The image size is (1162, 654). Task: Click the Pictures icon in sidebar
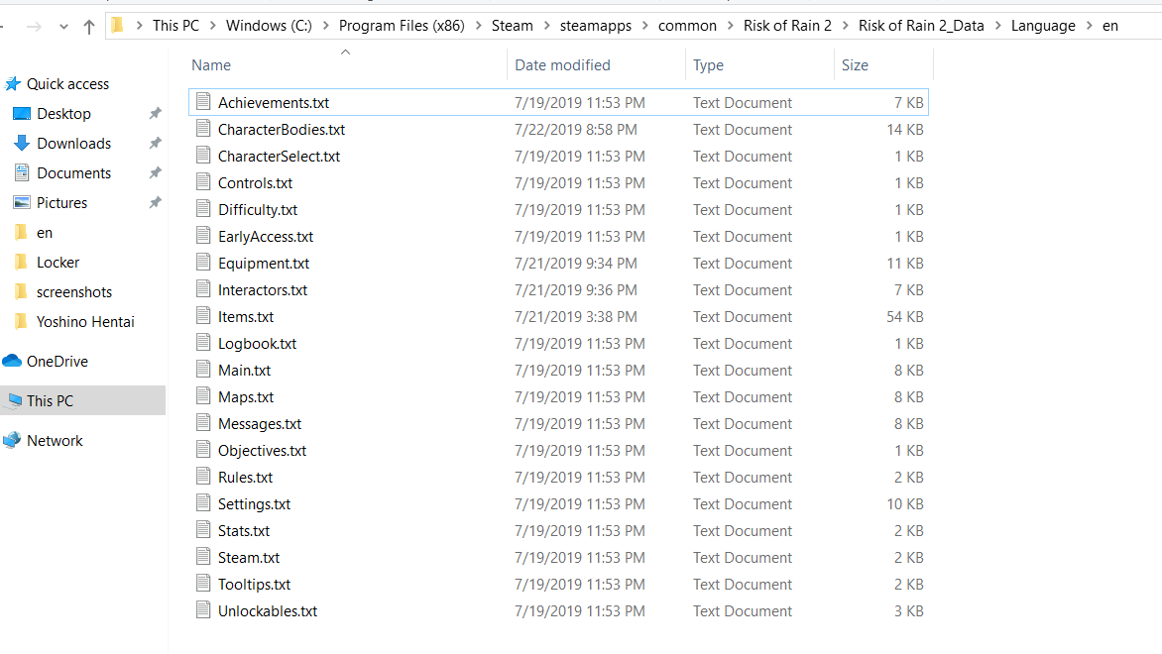click(22, 202)
